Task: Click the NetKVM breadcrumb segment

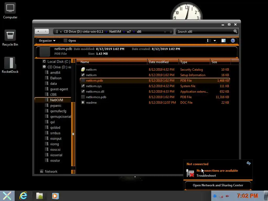Action: [115, 32]
